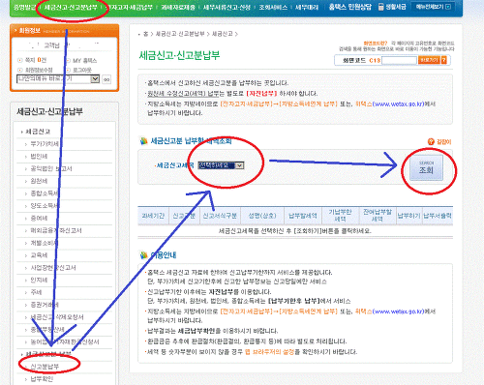The height and width of the screenshot is (385, 484).
Task: Open the 전자고지·세금납부 orange link in 이용안내
Action: coord(247,311)
